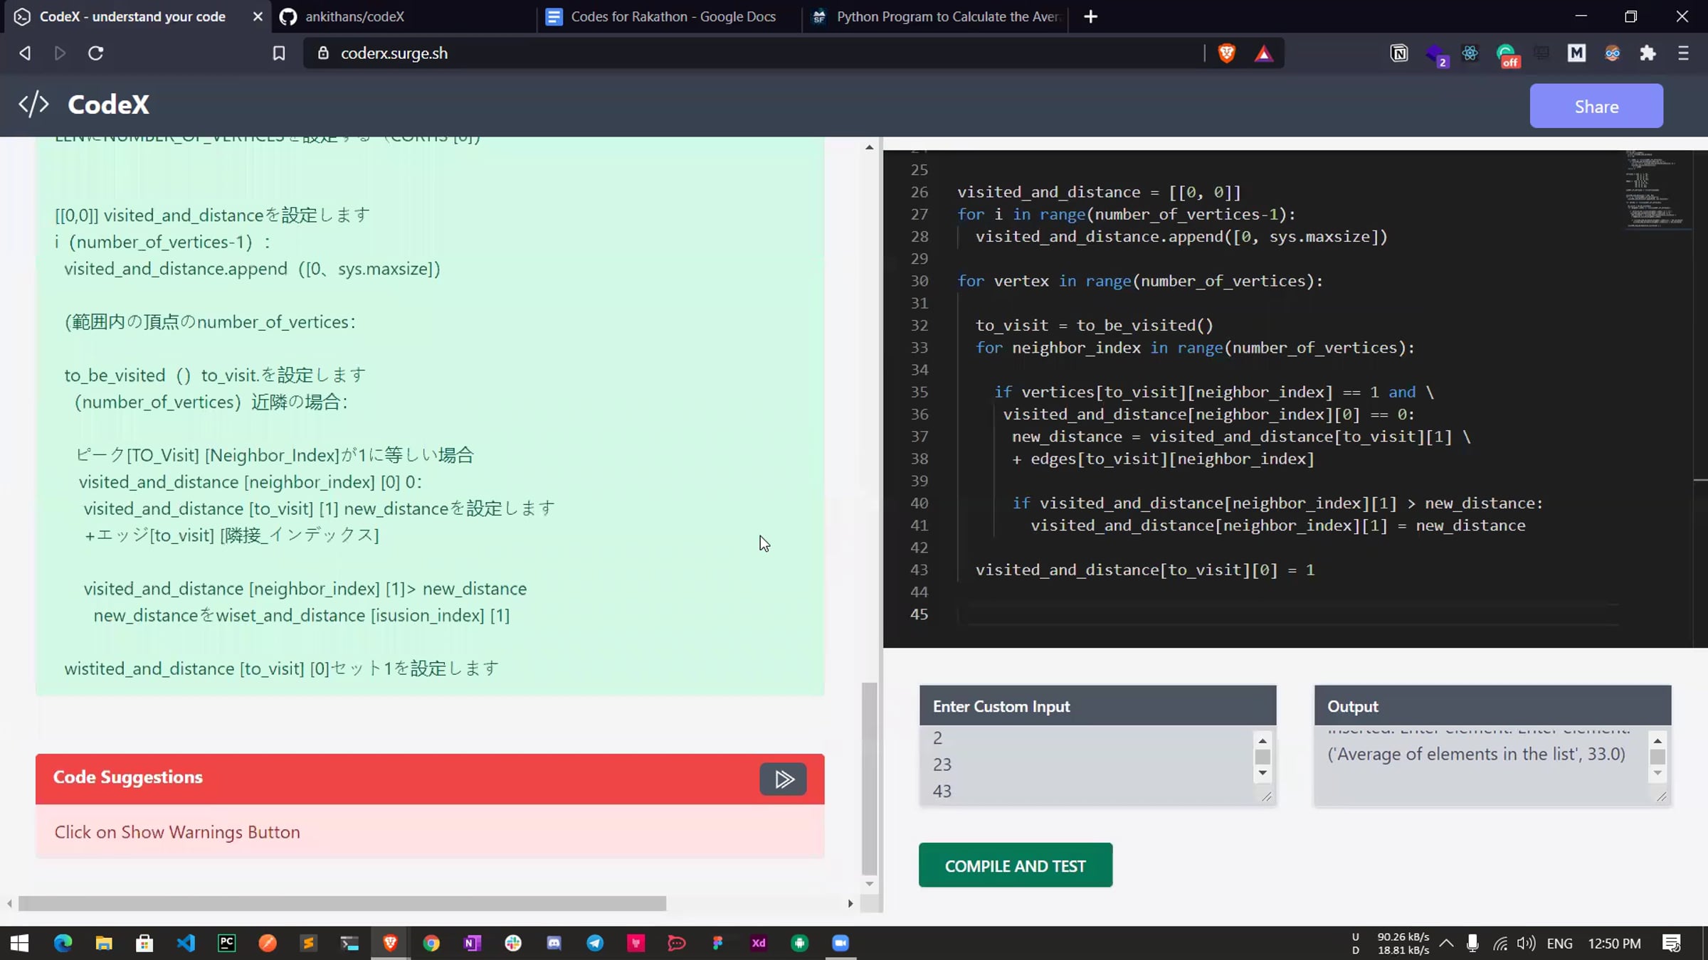1708x960 pixels.
Task: Click the scroll-up arrow in the Output box
Action: 1657,741
